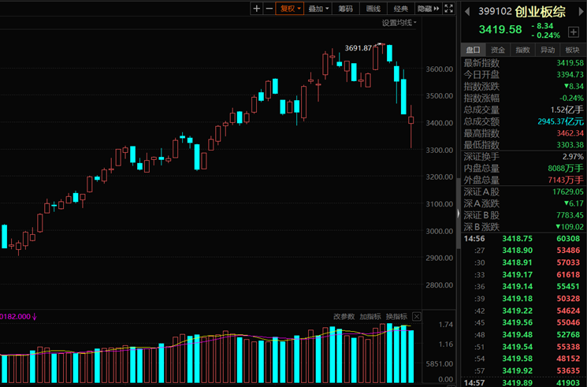Click the 0182.000 volume indicator value
This screenshot has height=387, width=587.
point(18,317)
